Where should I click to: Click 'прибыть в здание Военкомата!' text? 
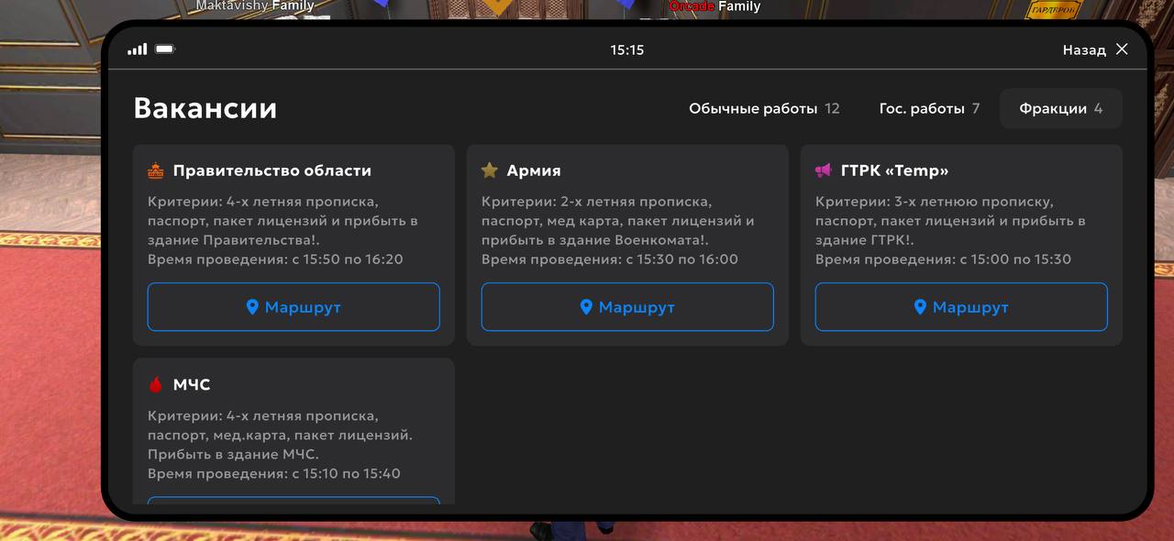pyautogui.click(x=593, y=240)
